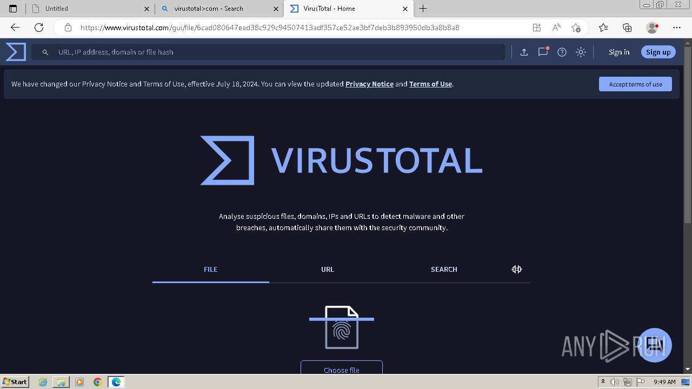Click the browser back arrow

point(15,28)
